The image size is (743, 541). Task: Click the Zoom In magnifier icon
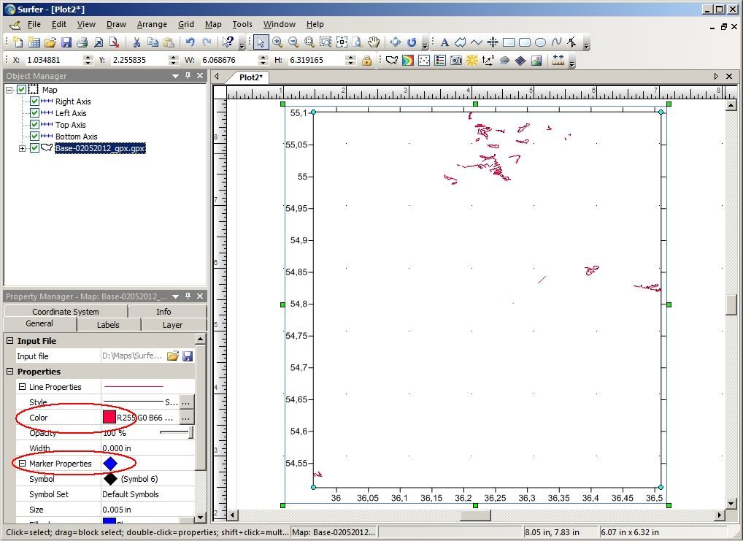tap(277, 42)
